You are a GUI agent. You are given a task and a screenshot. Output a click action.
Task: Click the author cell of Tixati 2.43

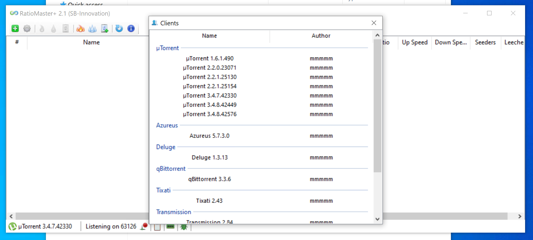(321, 201)
